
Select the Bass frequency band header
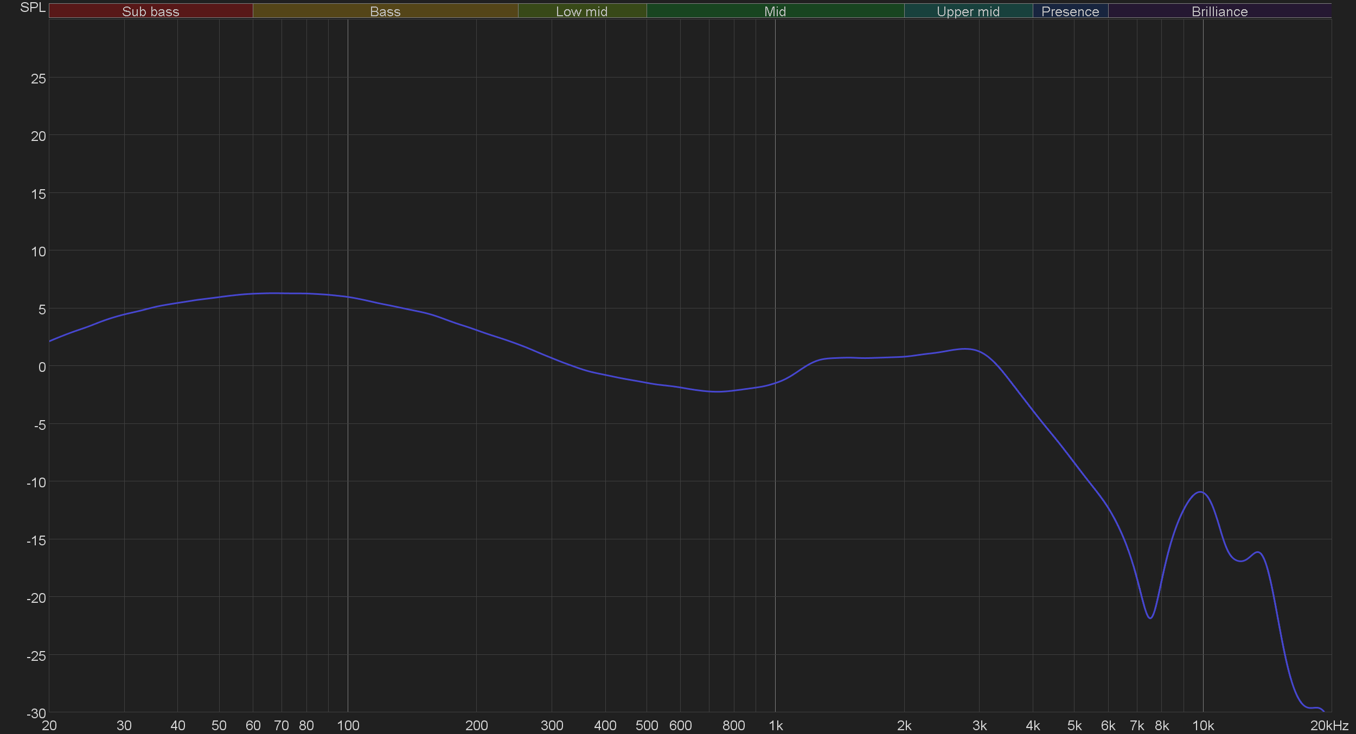(385, 11)
